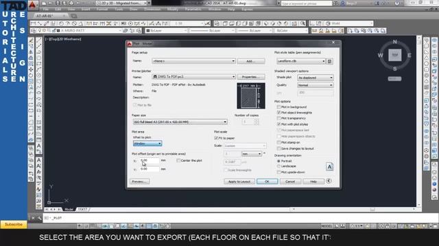Select Landscape drawing orientation

click(278, 166)
